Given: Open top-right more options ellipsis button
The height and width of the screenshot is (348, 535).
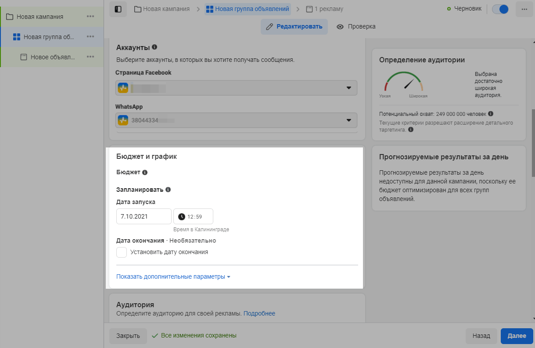Looking at the screenshot, I should [x=524, y=9].
